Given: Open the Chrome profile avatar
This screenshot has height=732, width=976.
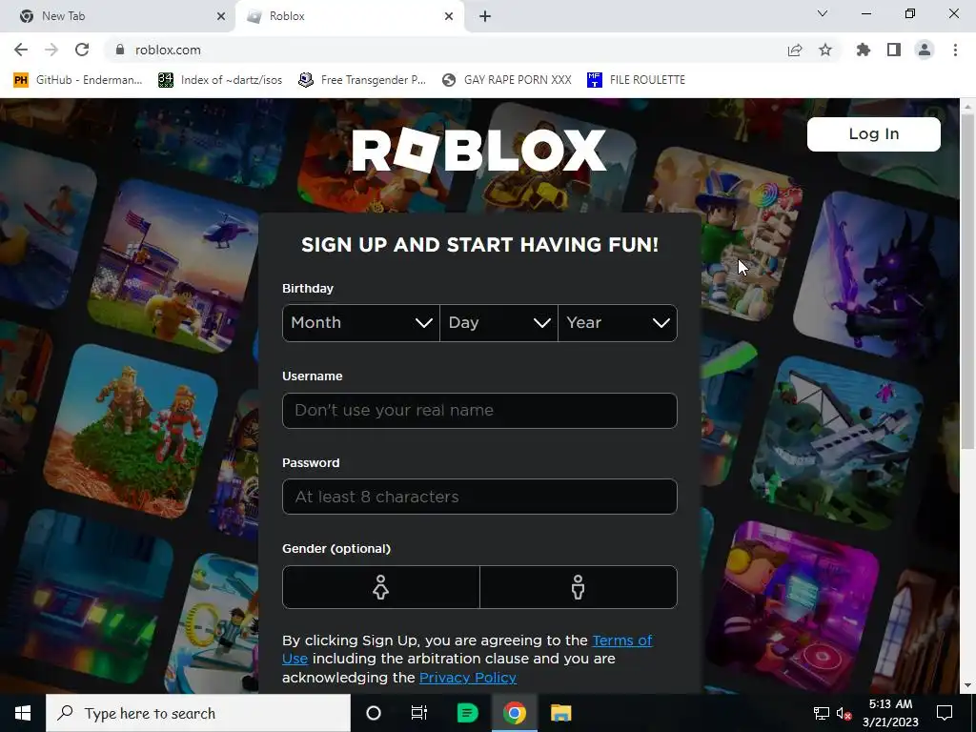Looking at the screenshot, I should click(925, 50).
